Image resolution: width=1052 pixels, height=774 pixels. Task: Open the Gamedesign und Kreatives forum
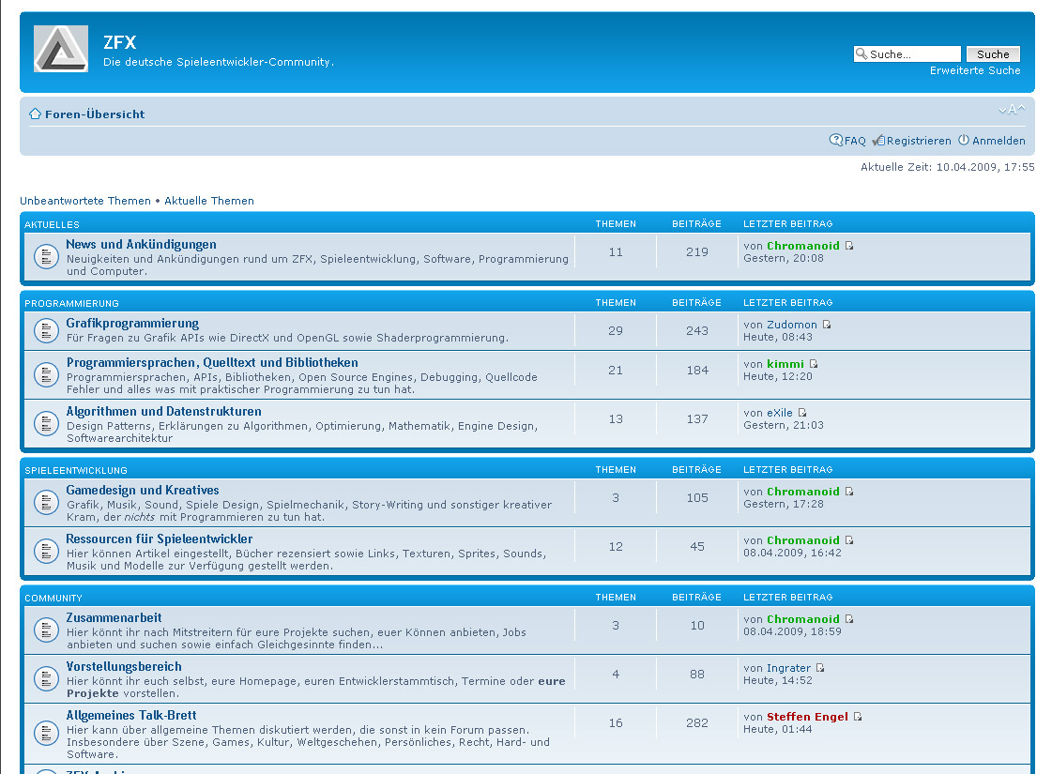143,490
